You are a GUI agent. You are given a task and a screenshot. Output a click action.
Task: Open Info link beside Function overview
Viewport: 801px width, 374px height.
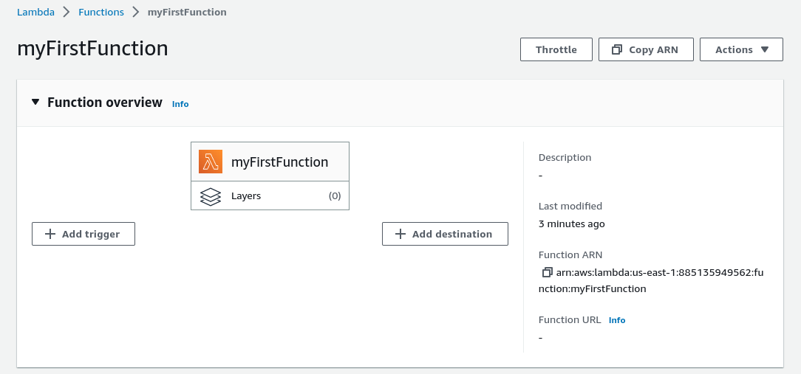click(x=180, y=104)
